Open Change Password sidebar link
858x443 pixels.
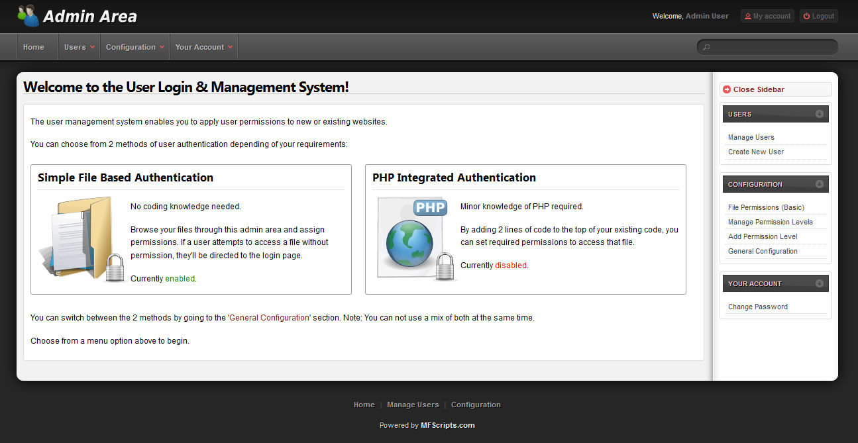pyautogui.click(x=757, y=307)
